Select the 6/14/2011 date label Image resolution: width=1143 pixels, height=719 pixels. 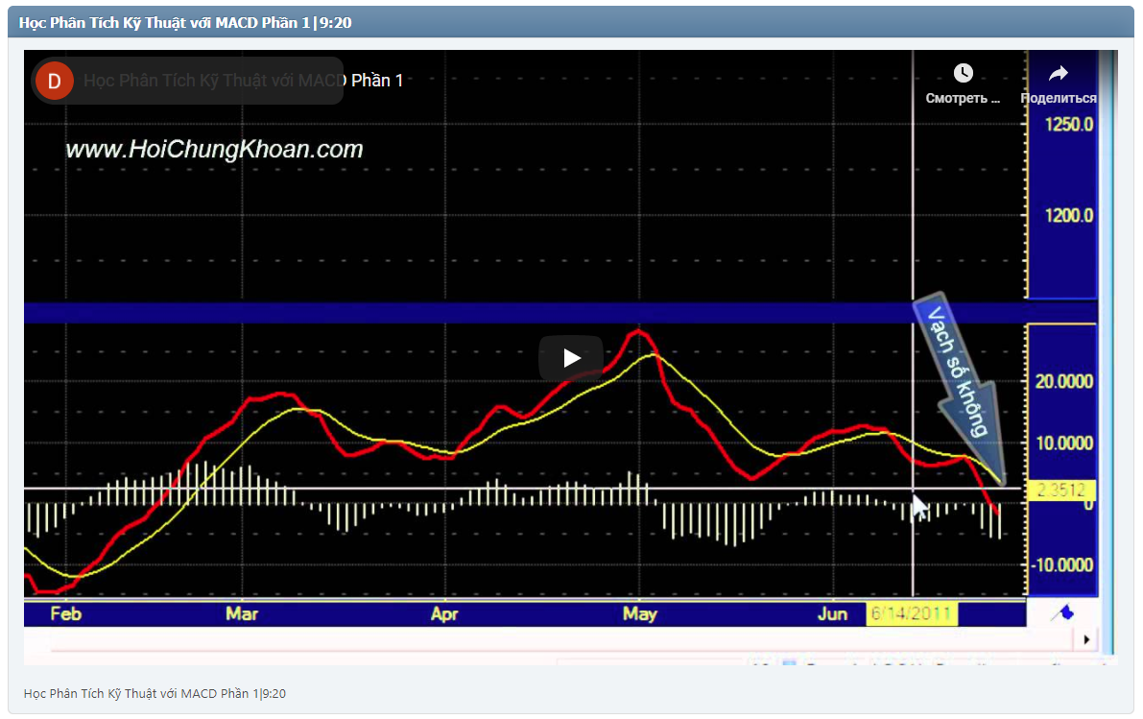pos(912,613)
